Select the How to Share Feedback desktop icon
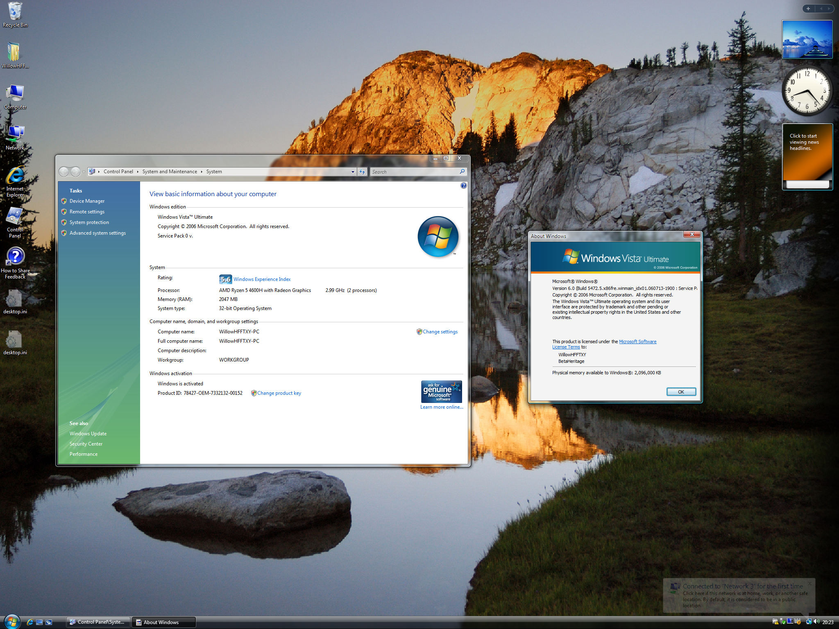The height and width of the screenshot is (629, 839). (15, 263)
